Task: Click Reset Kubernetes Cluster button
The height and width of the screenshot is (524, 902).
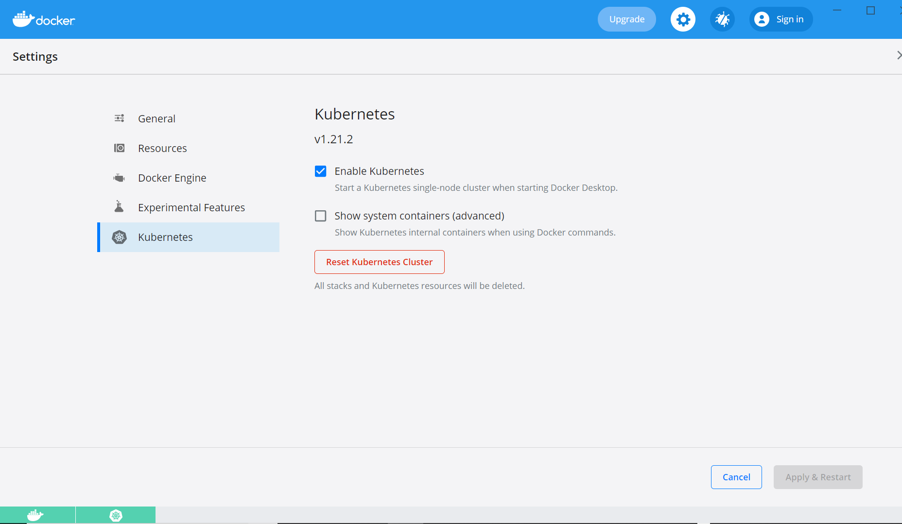Action: [380, 262]
